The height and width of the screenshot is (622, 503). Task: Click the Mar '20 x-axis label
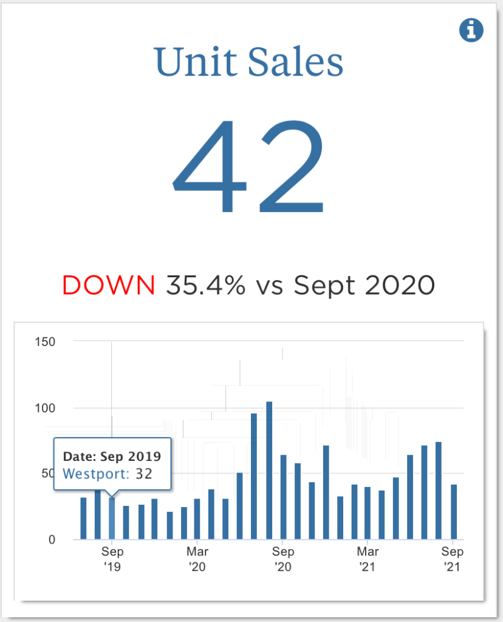coord(197,559)
